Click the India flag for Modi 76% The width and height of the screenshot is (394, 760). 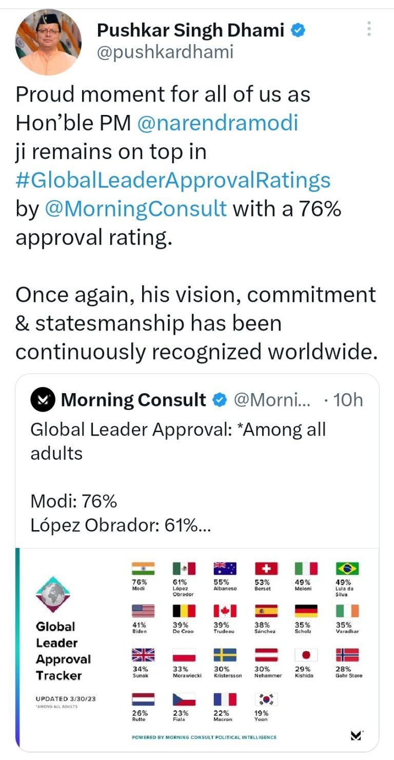[x=143, y=569]
